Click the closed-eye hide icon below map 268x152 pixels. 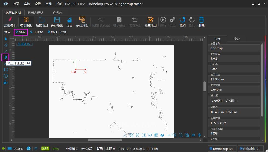[168, 135]
